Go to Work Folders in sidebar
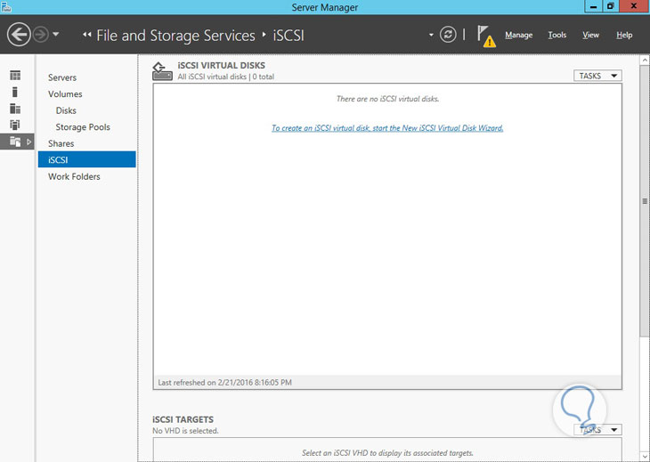650x462 pixels. [74, 176]
